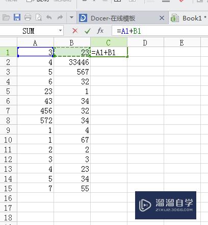Click the Book1 spreadsheet file icon
The image size is (208, 225).
coord(175,18)
